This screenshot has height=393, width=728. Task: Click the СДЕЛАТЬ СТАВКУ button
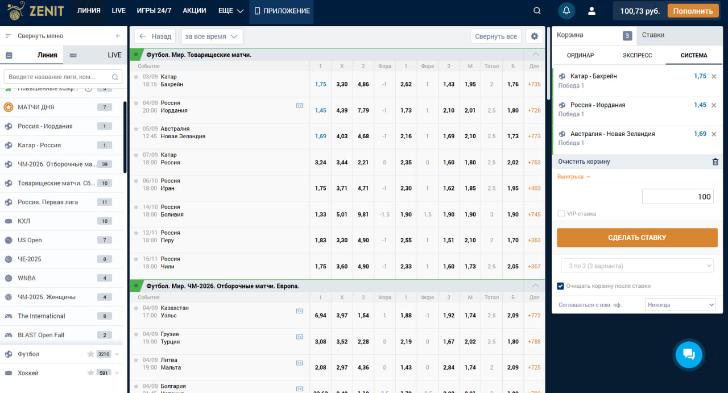[637, 238]
